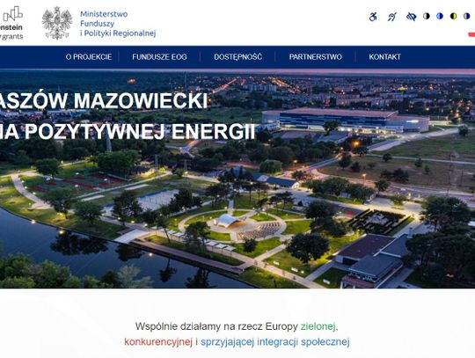Go to the KONTAKT page

click(x=384, y=57)
